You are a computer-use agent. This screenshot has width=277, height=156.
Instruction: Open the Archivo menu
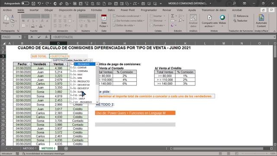point(7,10)
